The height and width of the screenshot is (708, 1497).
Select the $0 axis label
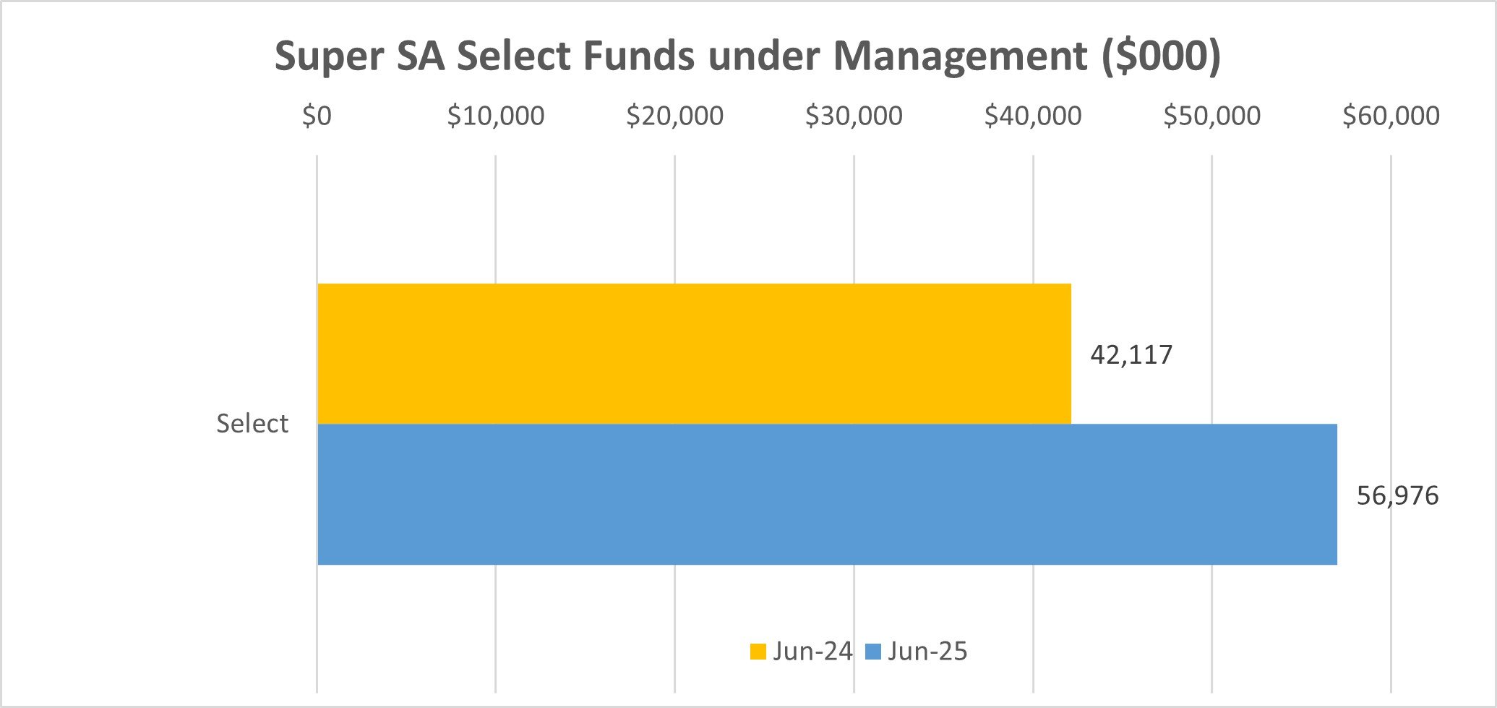(317, 116)
